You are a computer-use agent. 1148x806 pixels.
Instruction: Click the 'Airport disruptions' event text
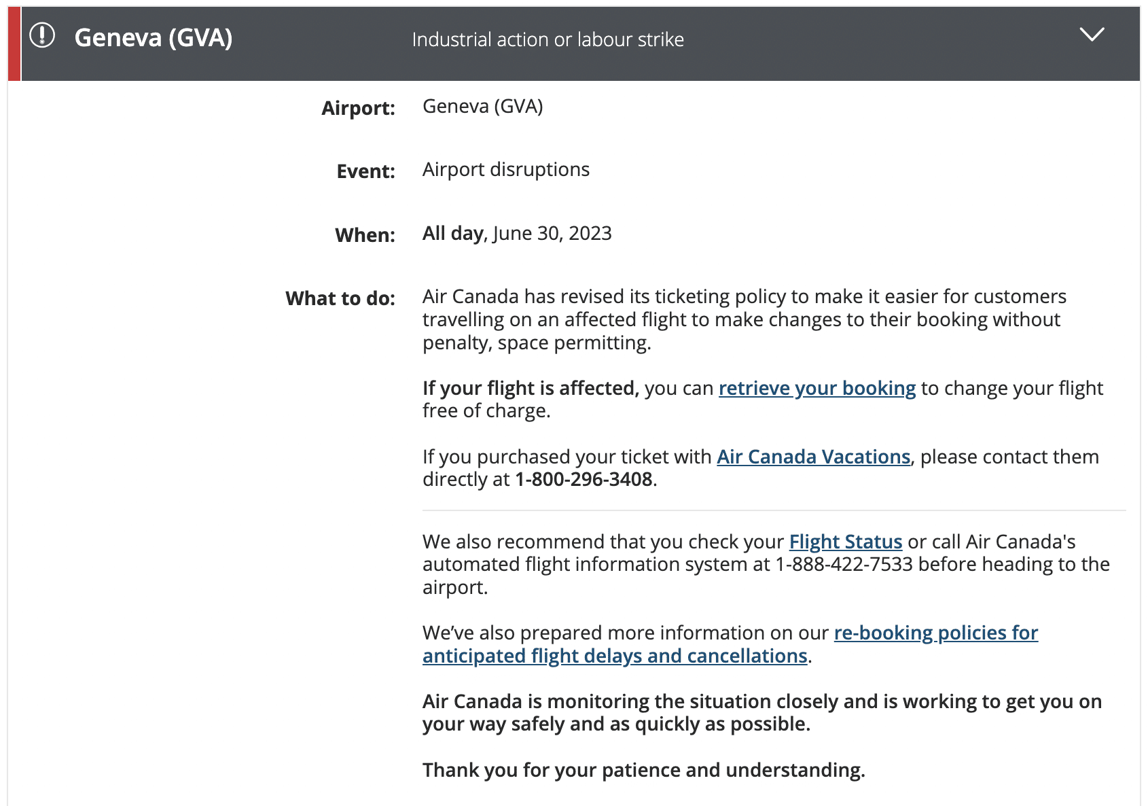[505, 169]
